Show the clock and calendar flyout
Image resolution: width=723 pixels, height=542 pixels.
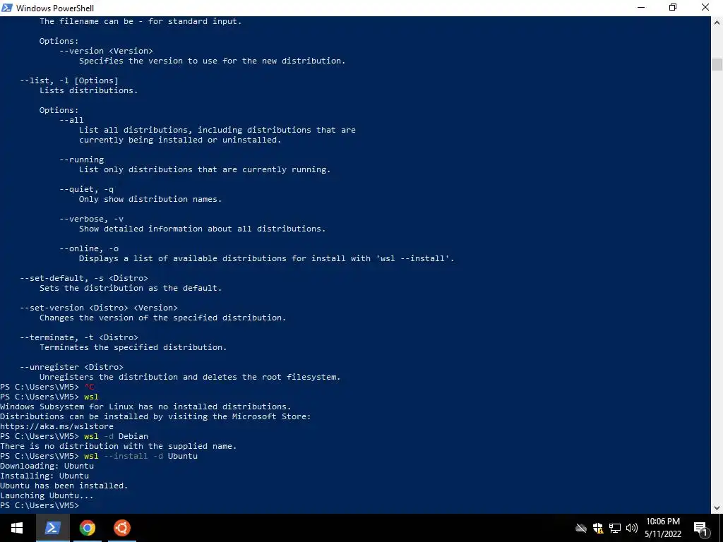662,528
